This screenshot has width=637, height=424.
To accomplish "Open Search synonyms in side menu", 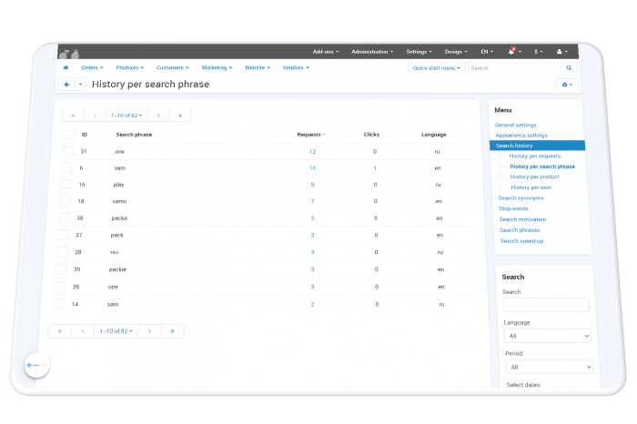I will 521,197.
